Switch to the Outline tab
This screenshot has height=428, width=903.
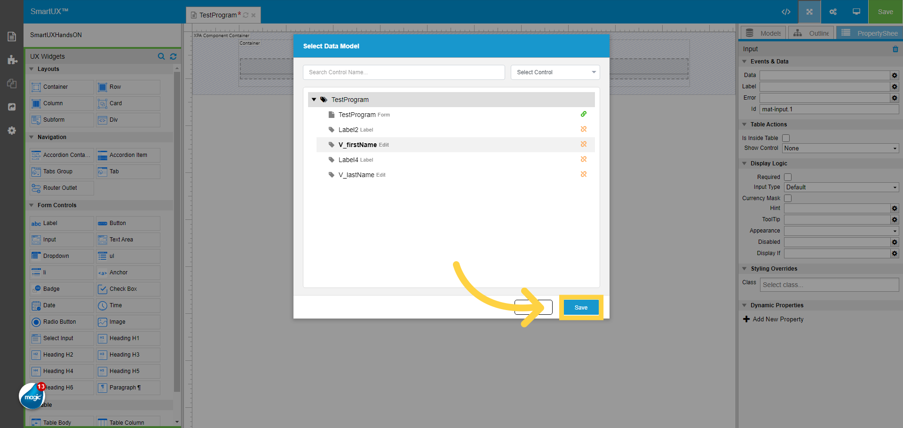(811, 33)
